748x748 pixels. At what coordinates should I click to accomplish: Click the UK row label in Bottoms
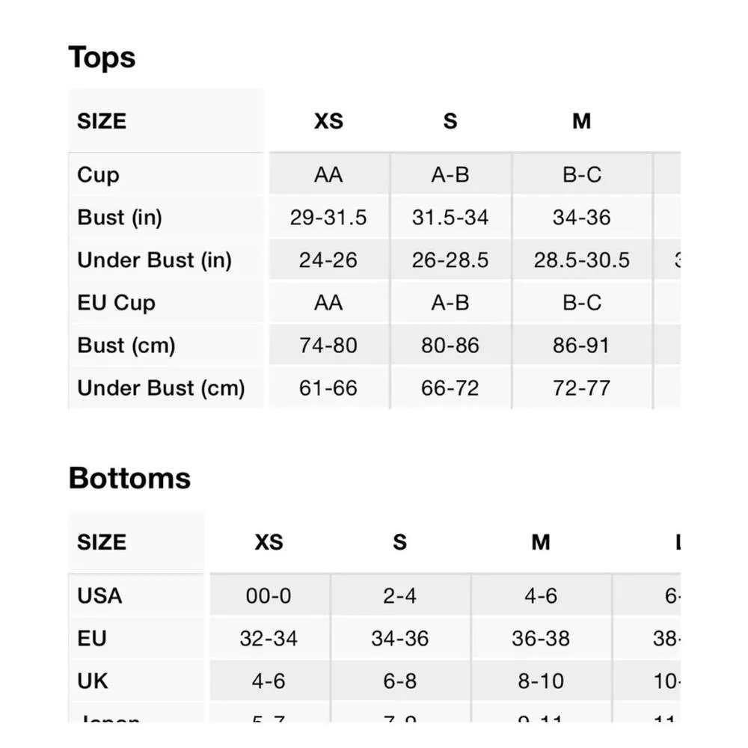[93, 681]
